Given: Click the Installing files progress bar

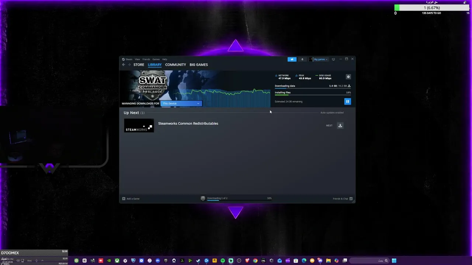Looking at the screenshot, I should coord(313,95).
